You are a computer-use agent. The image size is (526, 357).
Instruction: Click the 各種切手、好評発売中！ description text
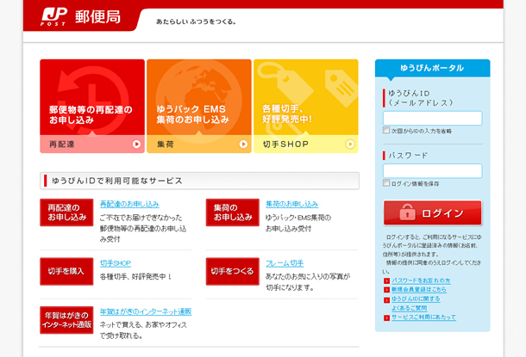coord(135,277)
